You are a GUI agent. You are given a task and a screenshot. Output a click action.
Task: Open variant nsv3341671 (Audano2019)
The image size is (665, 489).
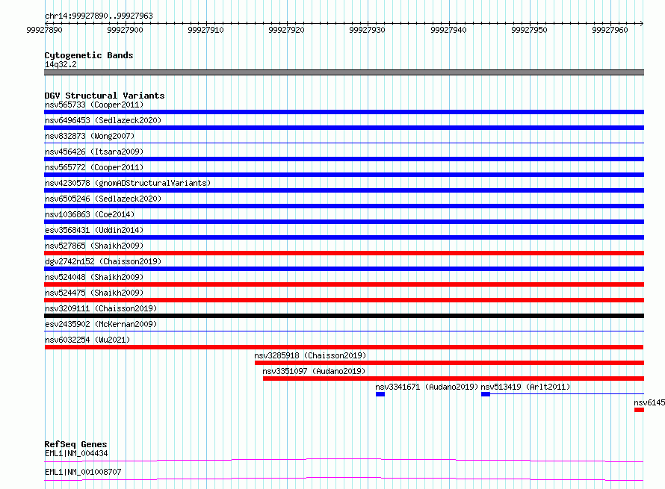pos(427,387)
